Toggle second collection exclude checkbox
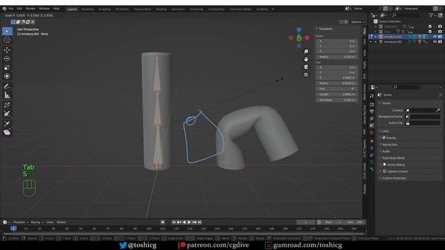Image resolution: width=445 pixels, height=250 pixels. pyautogui.click(x=430, y=31)
